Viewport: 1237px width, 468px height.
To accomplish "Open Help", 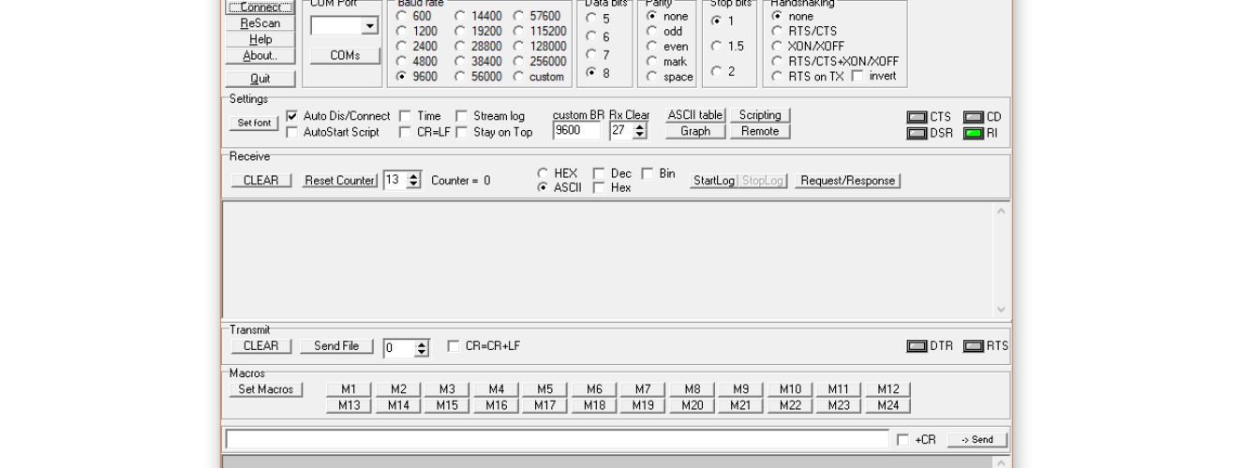I will [x=261, y=39].
